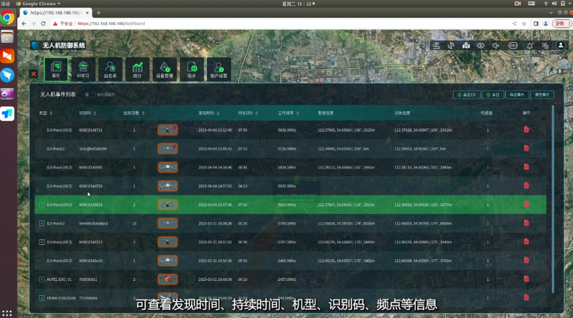Open the AI学习 module

click(83, 69)
